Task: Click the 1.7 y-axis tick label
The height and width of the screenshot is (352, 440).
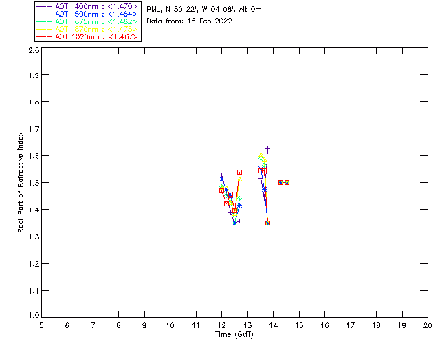Action: coord(34,129)
